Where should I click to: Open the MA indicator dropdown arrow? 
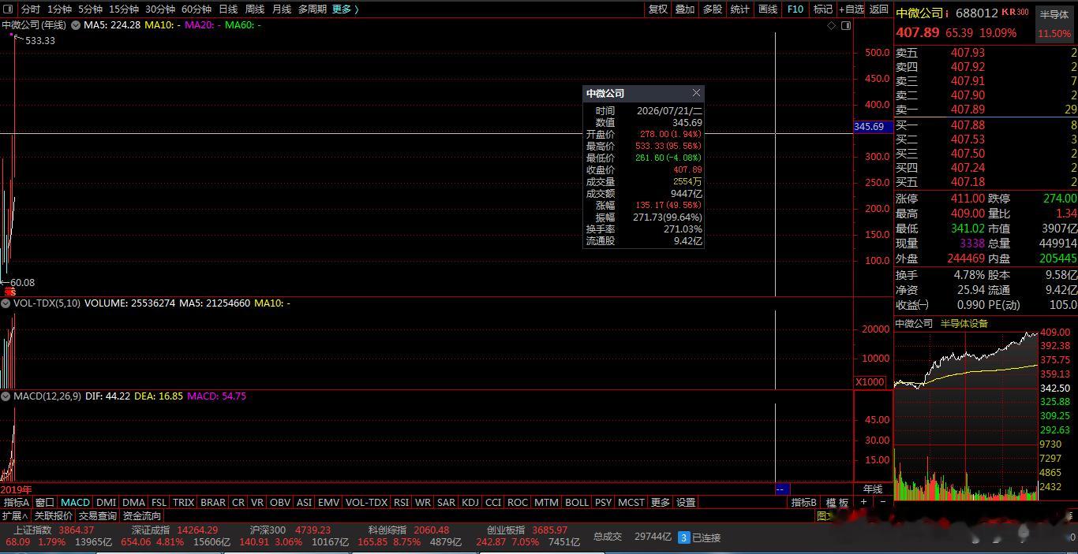click(76, 25)
